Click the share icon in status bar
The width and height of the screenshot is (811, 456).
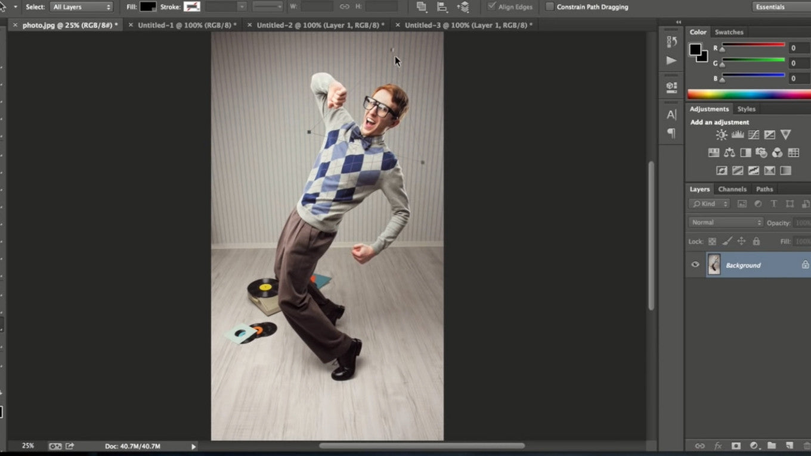[x=70, y=446]
